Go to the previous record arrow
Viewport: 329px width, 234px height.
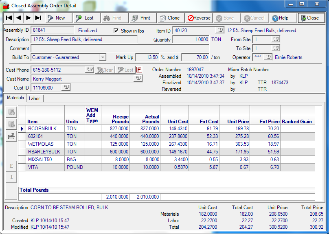(18, 18)
